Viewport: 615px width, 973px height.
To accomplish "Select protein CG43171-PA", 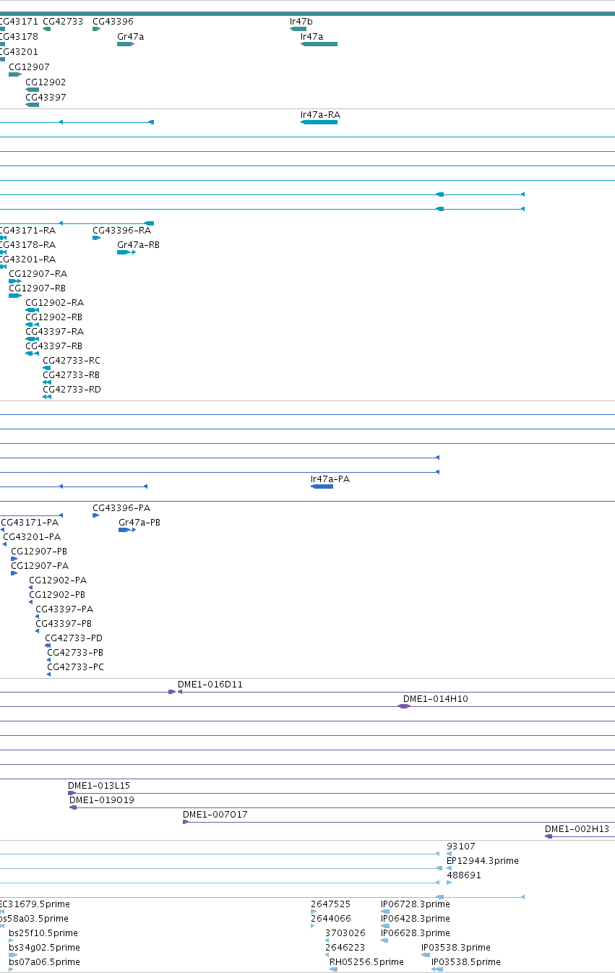I will click(x=30, y=522).
